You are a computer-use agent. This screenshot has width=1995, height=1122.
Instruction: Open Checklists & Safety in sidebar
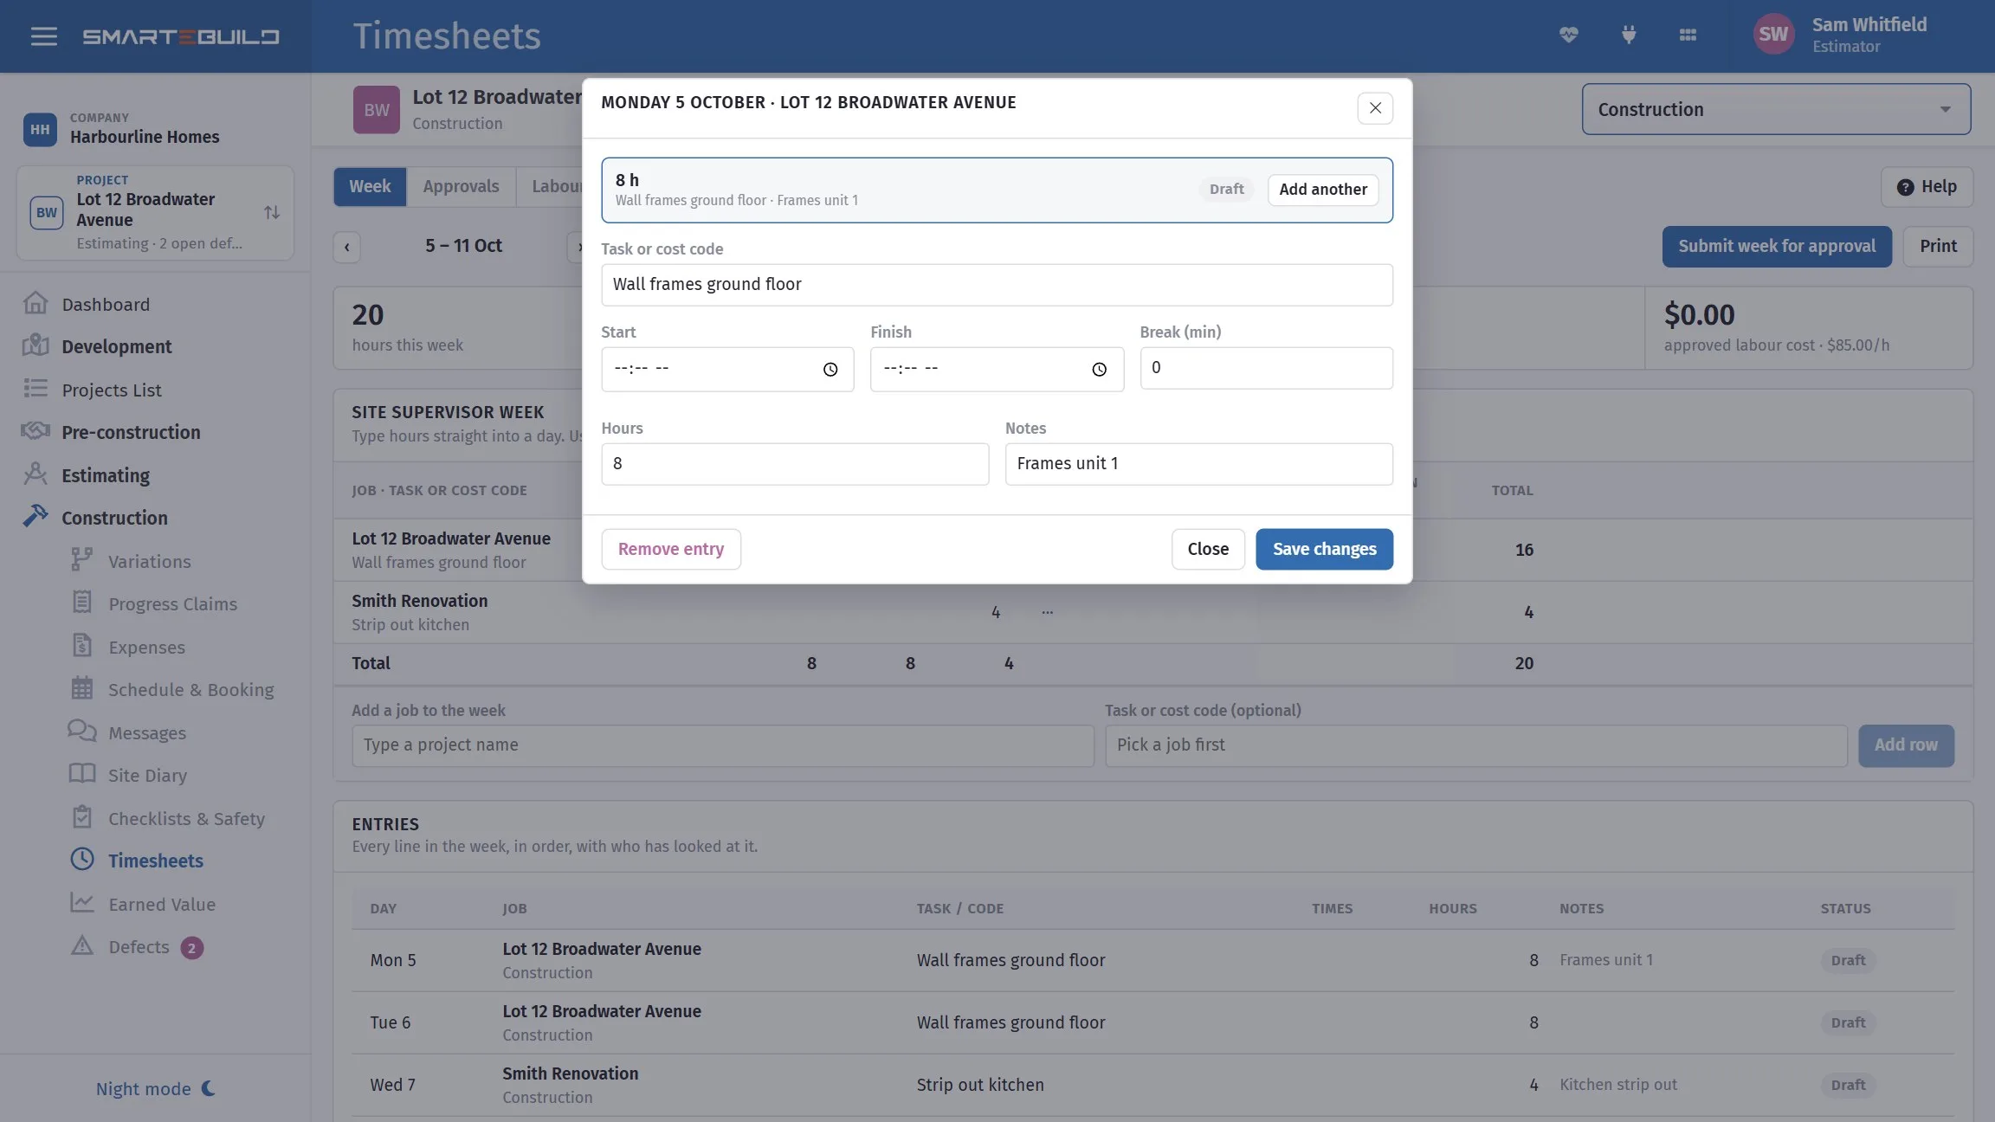click(x=186, y=819)
